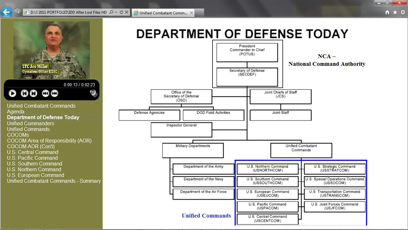Screen dimensions: 408x230
Task: Click the USTRANSCOM chart box
Action: 335,194
